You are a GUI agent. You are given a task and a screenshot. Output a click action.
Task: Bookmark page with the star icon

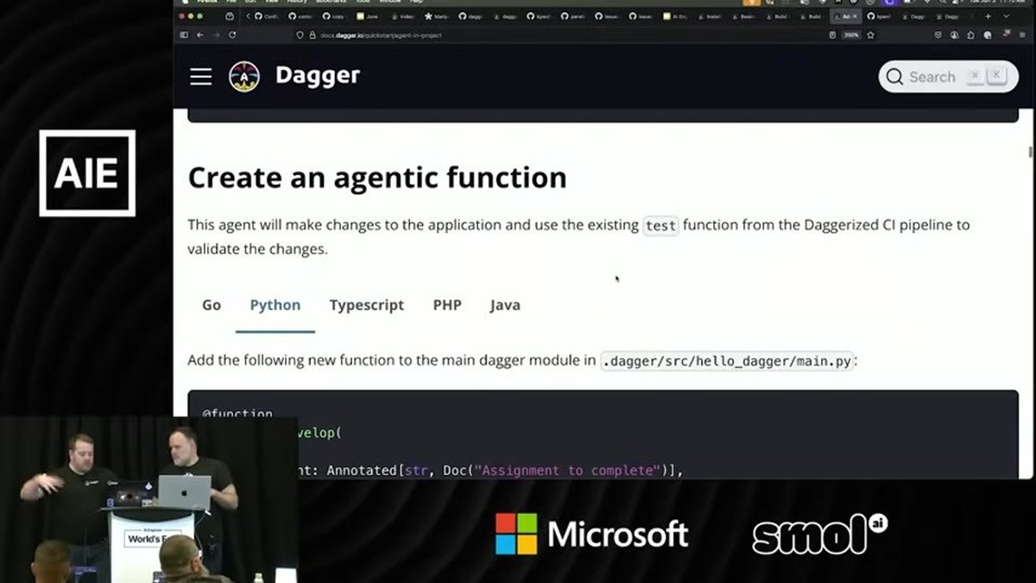pyautogui.click(x=870, y=35)
